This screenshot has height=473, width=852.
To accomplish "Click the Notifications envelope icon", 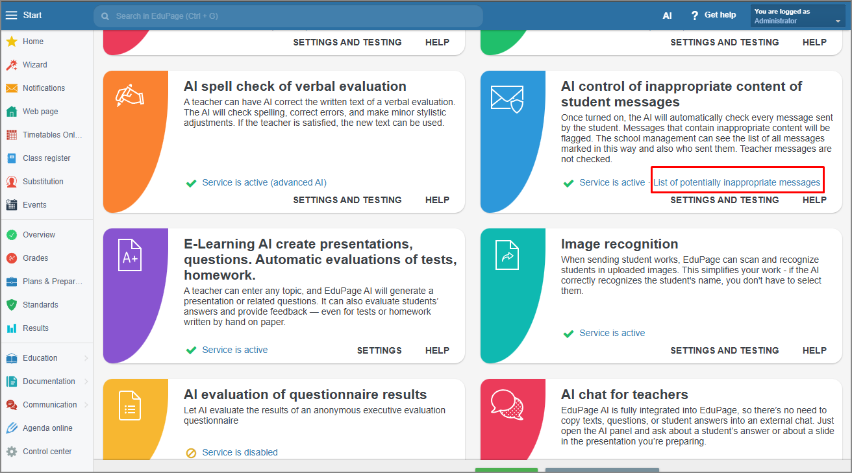I will tap(12, 88).
